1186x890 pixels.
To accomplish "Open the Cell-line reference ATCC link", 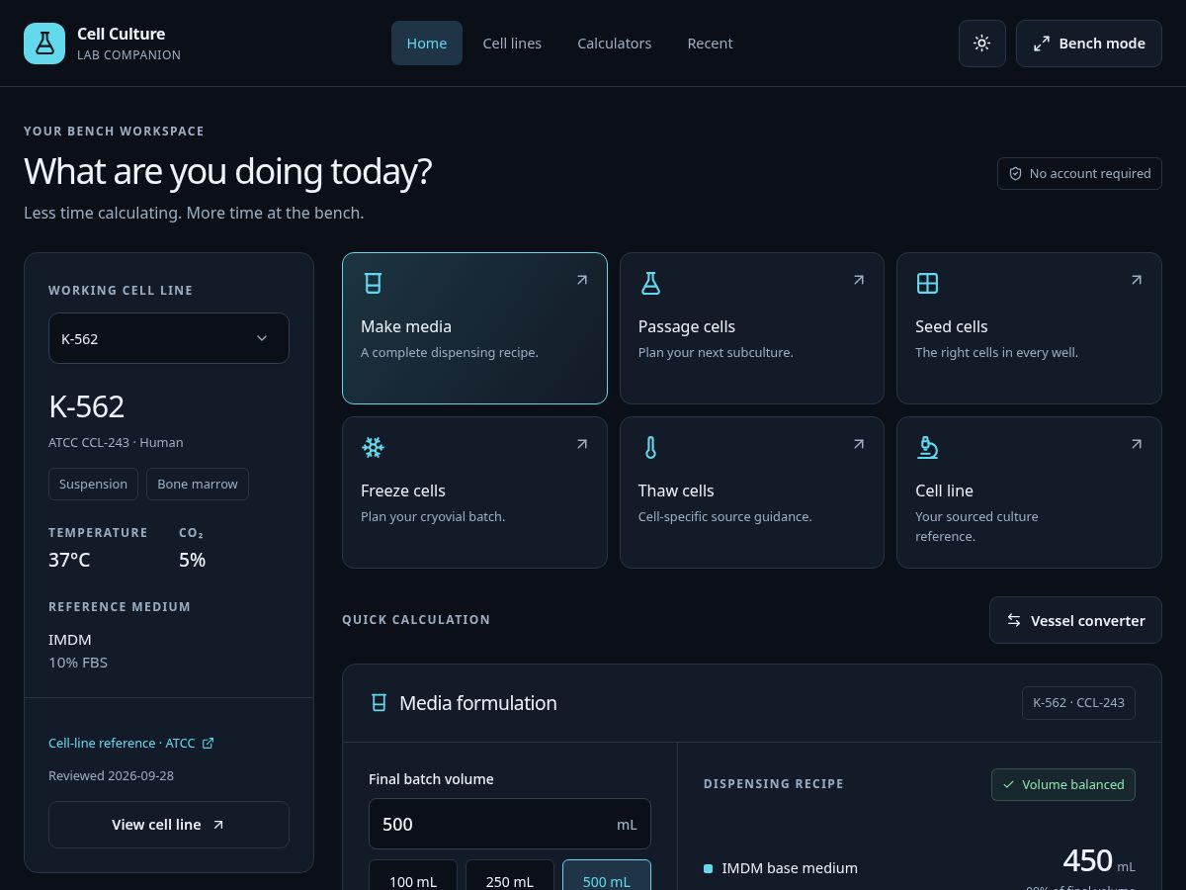I will [130, 743].
